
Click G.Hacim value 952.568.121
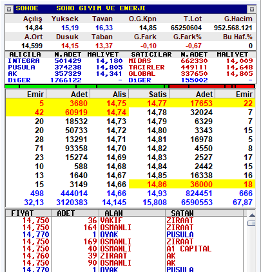tap(233, 28)
